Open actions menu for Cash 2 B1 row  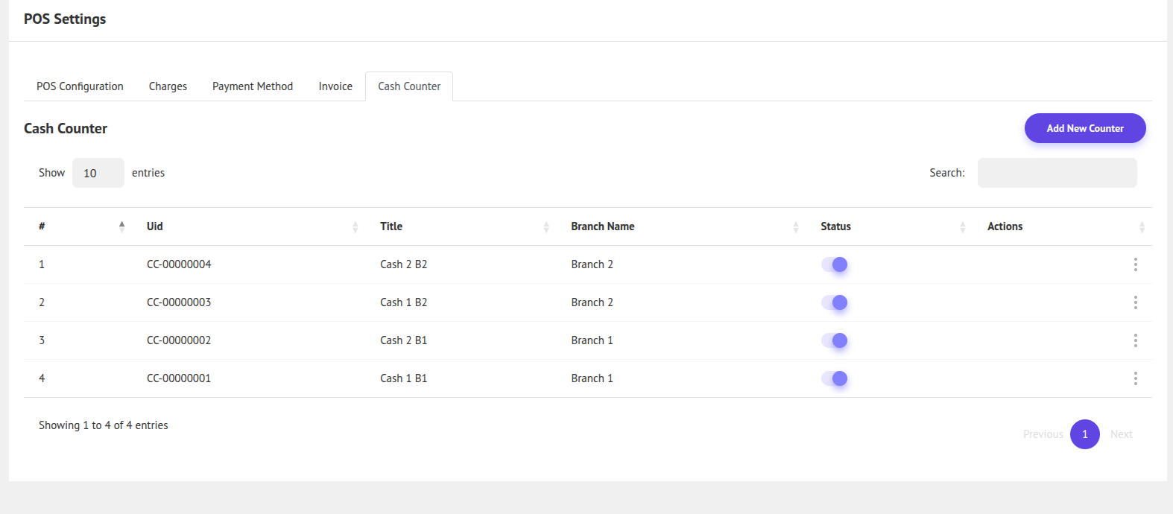click(1135, 340)
